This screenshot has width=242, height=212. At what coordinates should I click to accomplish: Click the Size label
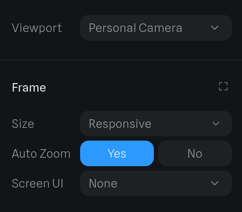click(23, 124)
